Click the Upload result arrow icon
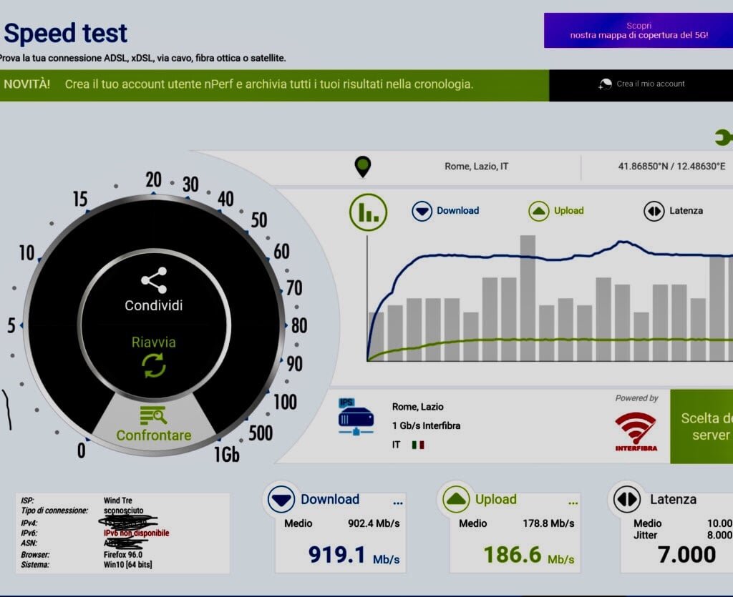This screenshot has height=597, width=733. 456,500
